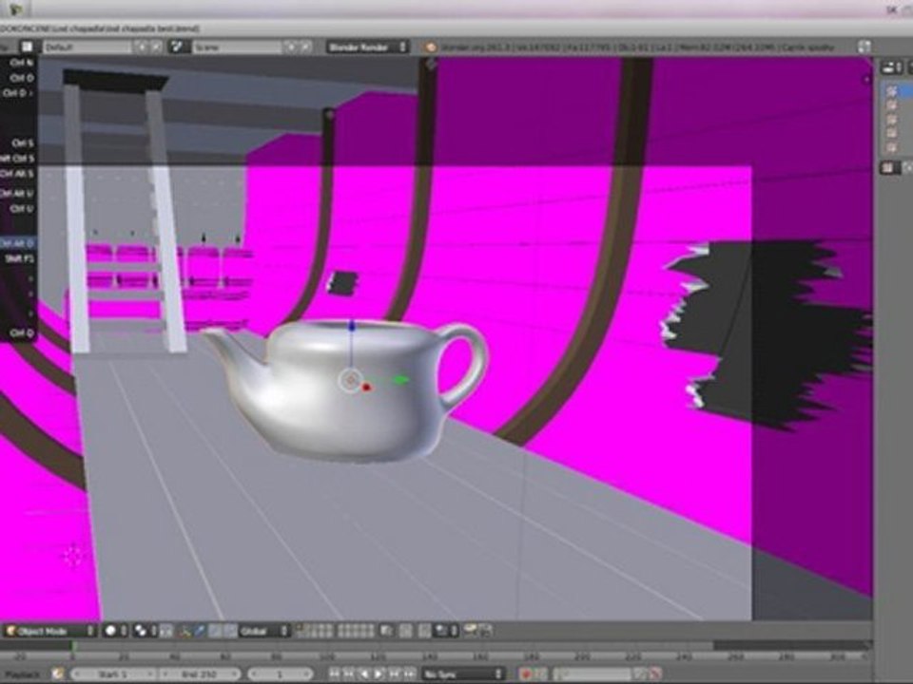The width and height of the screenshot is (913, 684).
Task: Open the Blender Render engine dropdown
Action: coord(367,47)
